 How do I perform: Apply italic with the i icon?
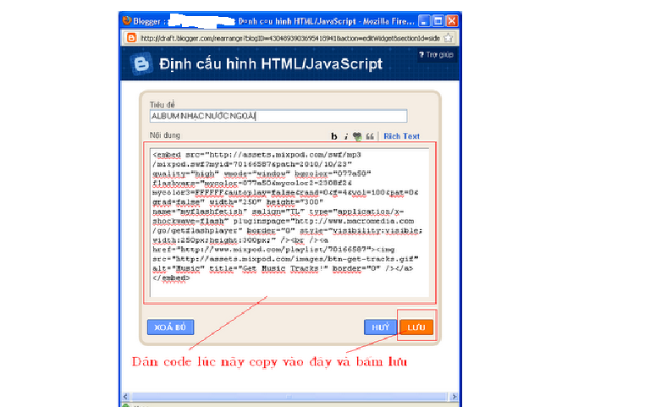pos(345,136)
